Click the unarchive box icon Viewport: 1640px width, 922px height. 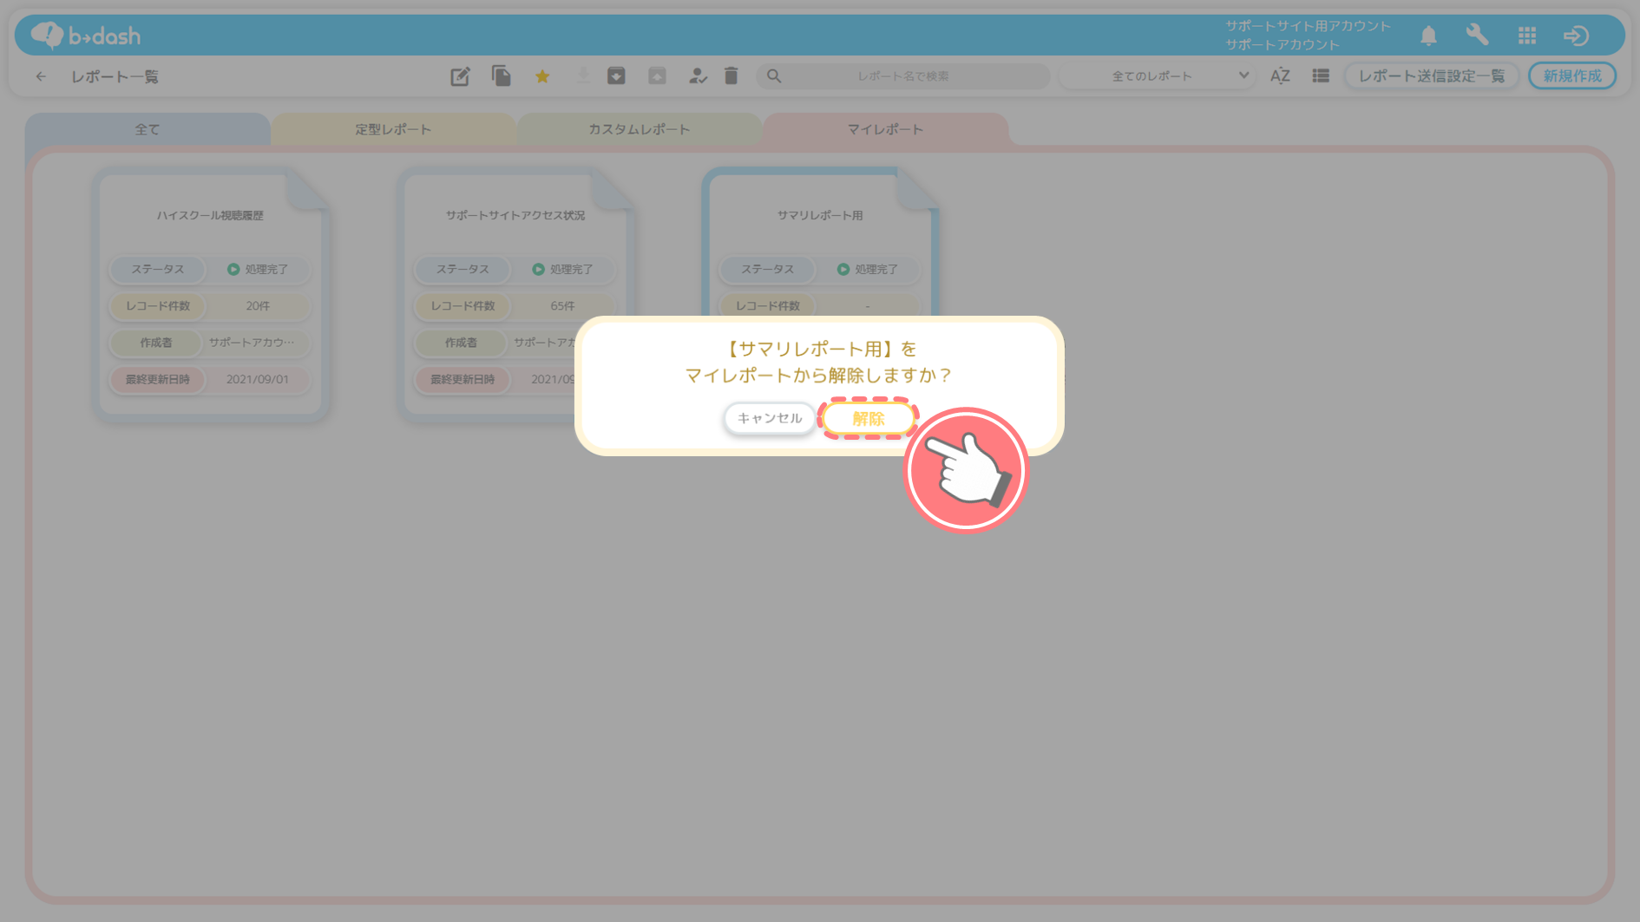(x=657, y=76)
